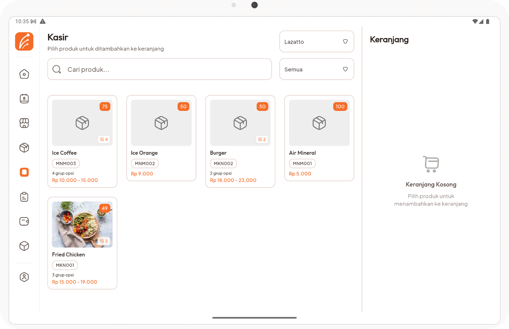Click the Ice Coffee stock badge 75
The image size is (509, 329).
click(x=105, y=107)
